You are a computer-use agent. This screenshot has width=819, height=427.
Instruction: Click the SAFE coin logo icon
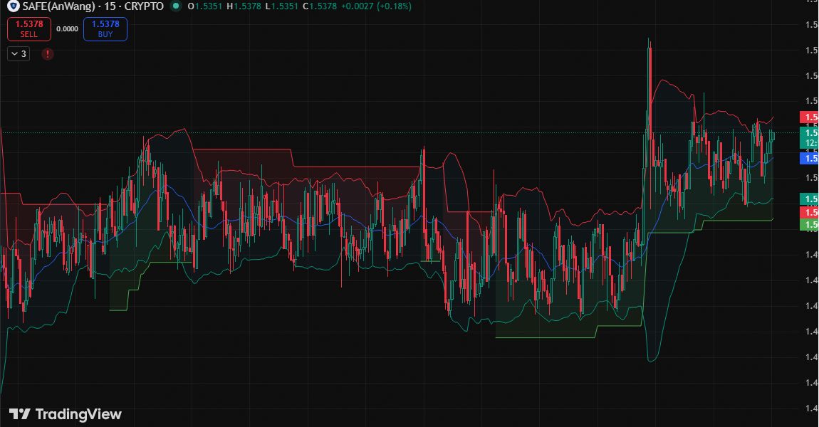[x=11, y=6]
